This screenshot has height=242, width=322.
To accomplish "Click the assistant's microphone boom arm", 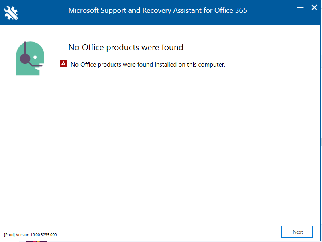I will point(35,65).
